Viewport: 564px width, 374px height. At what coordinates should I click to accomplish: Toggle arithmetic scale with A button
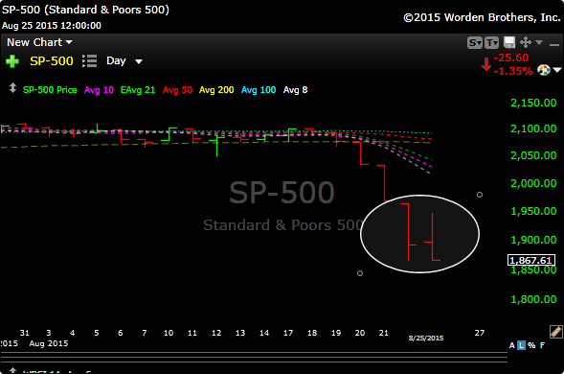pyautogui.click(x=512, y=345)
